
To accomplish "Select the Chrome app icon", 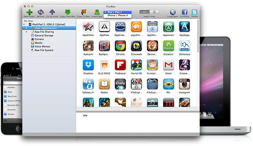I will click(x=120, y=46).
